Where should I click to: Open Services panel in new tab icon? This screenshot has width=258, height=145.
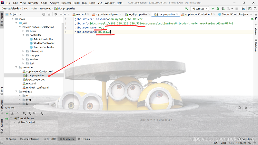(35, 113)
